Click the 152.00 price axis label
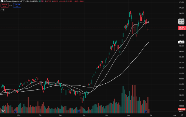This screenshot has height=117, width=186. point(181,35)
